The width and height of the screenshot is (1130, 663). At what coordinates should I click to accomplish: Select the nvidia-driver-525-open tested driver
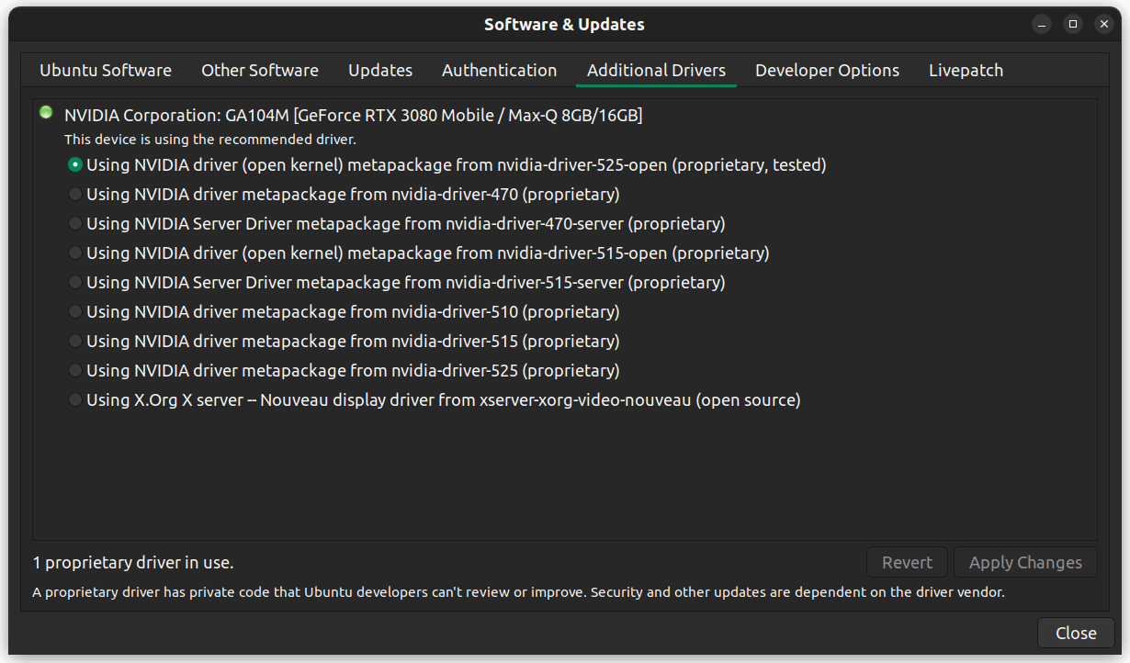click(74, 164)
